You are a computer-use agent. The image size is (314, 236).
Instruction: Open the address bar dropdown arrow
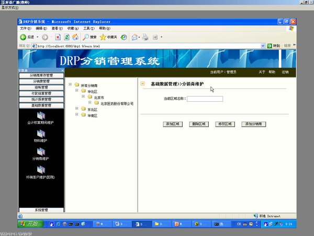pos(263,46)
